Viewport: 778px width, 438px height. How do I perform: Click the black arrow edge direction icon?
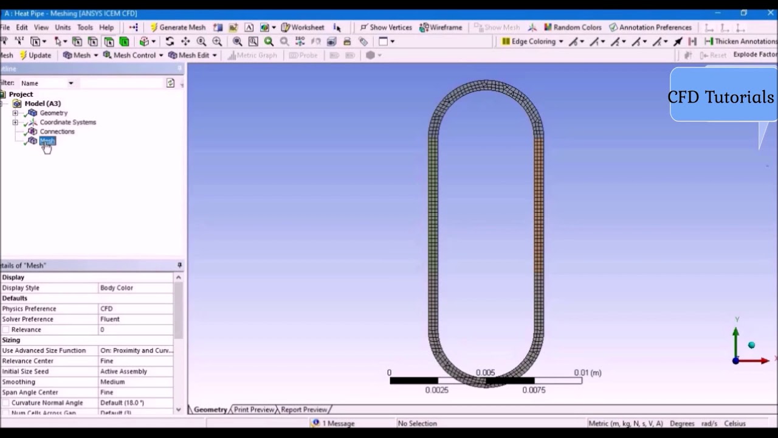[x=678, y=41]
